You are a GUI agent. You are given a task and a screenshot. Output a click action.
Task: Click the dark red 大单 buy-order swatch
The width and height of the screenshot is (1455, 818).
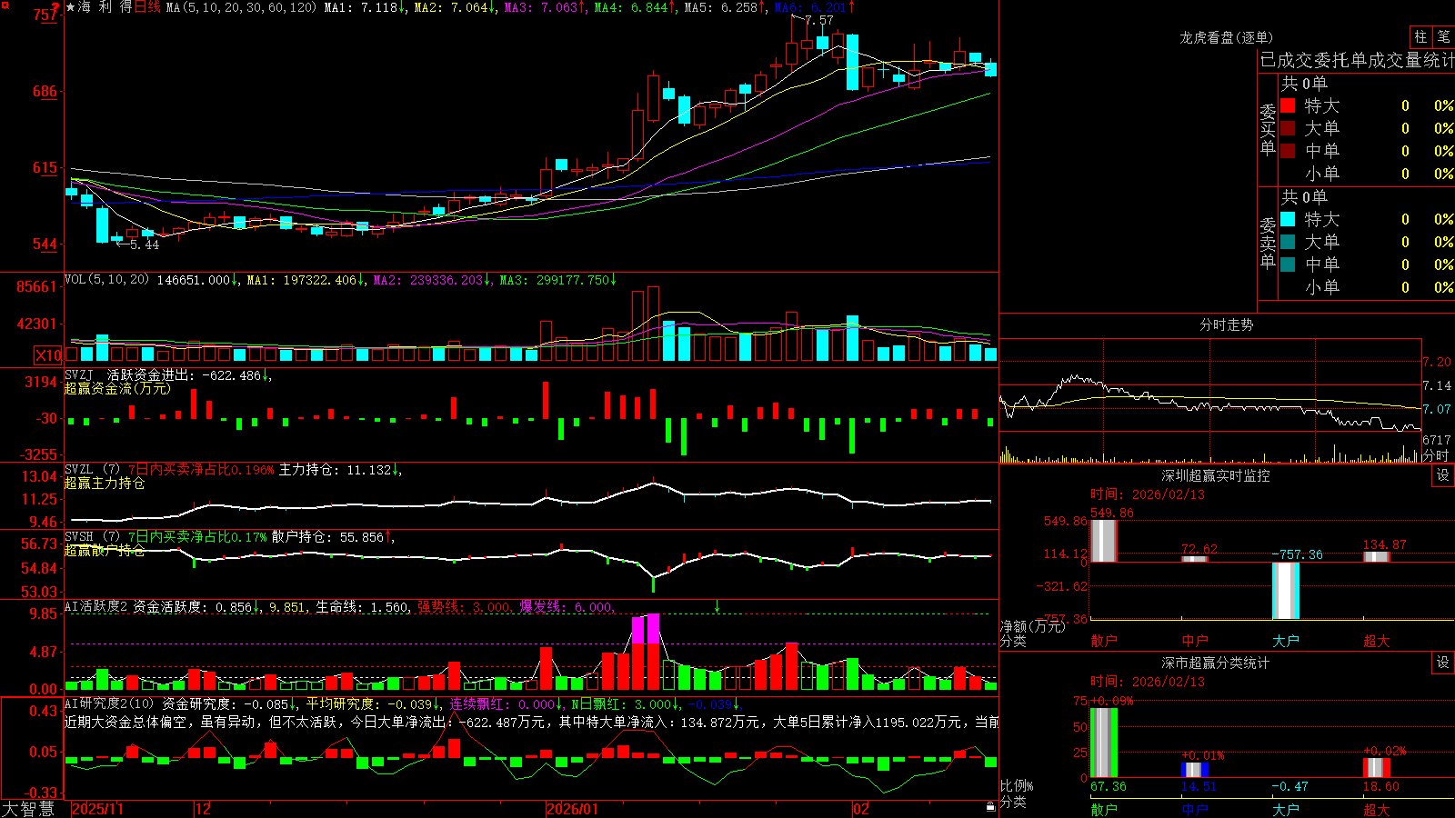click(1288, 128)
